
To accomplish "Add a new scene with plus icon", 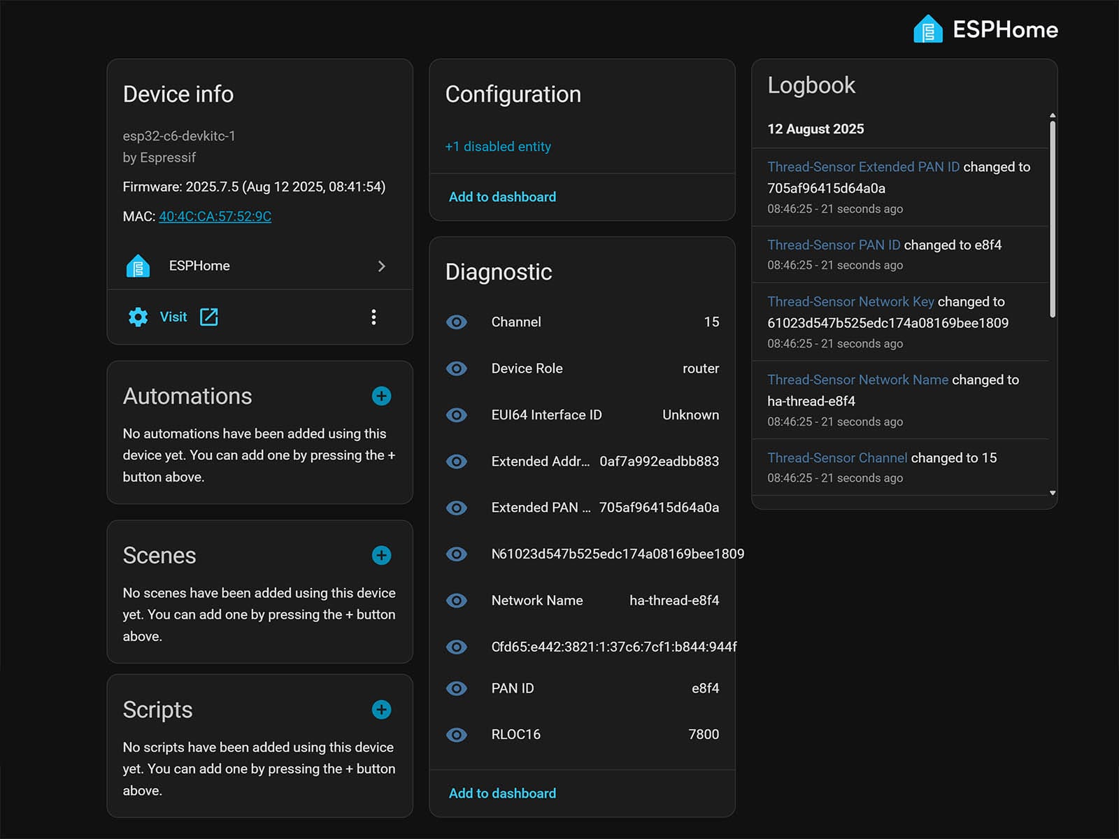I will (381, 555).
